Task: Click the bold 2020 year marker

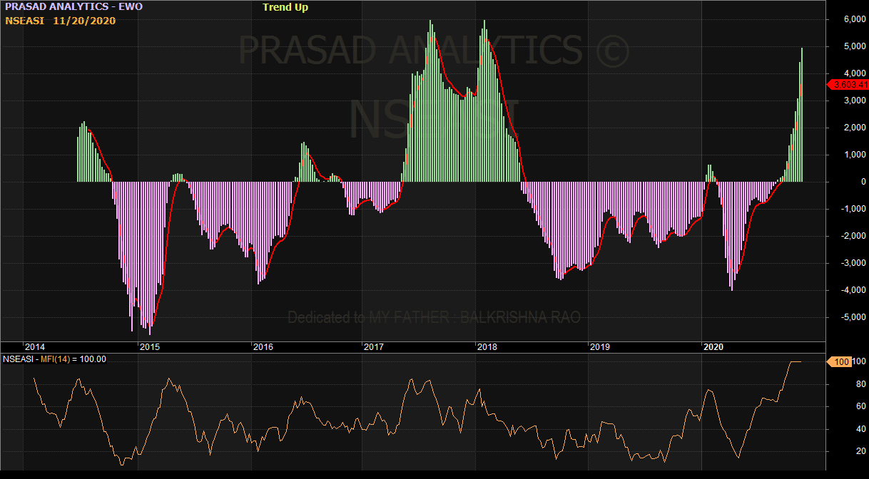Action: tap(713, 347)
